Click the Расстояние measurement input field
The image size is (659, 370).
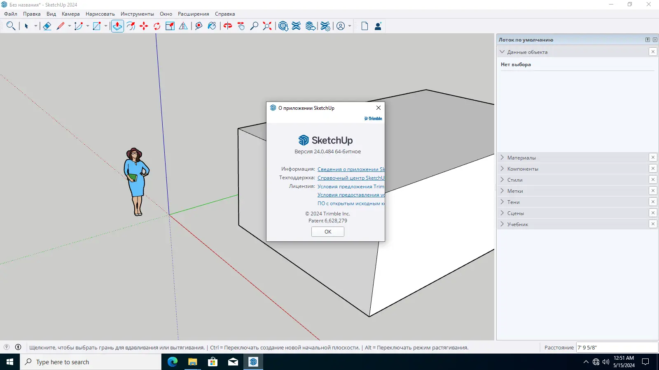617,347
